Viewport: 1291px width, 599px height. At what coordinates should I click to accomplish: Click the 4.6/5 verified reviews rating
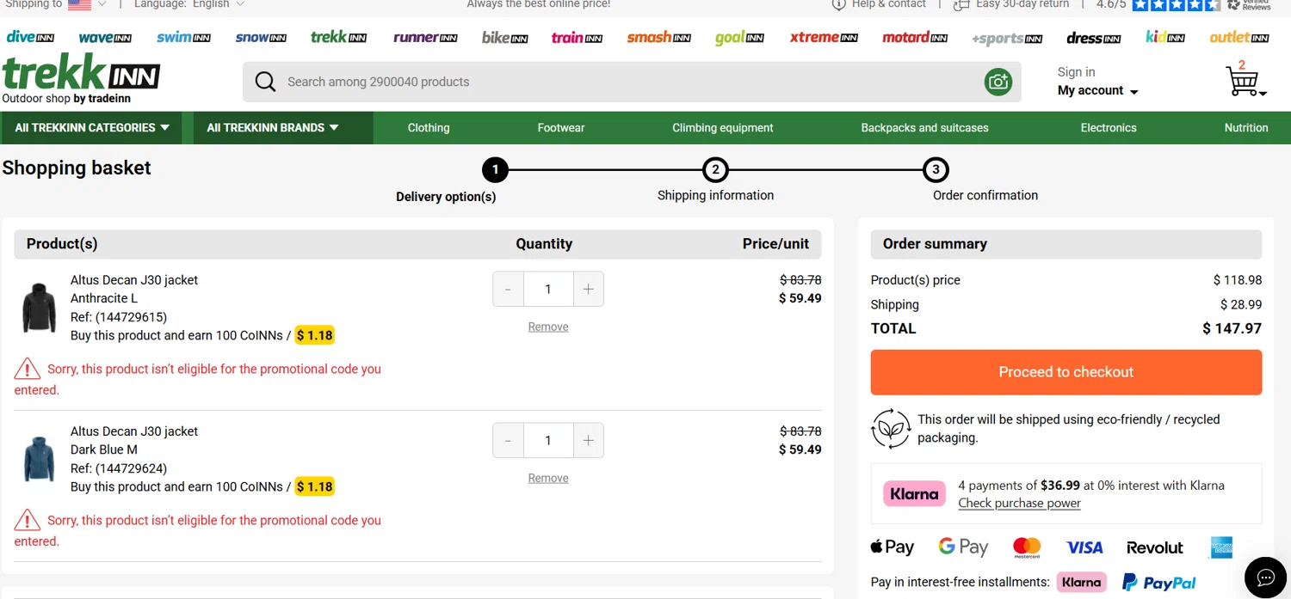click(1183, 4)
